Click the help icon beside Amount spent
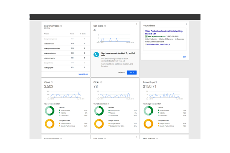The image size is (230, 153). tap(160, 82)
